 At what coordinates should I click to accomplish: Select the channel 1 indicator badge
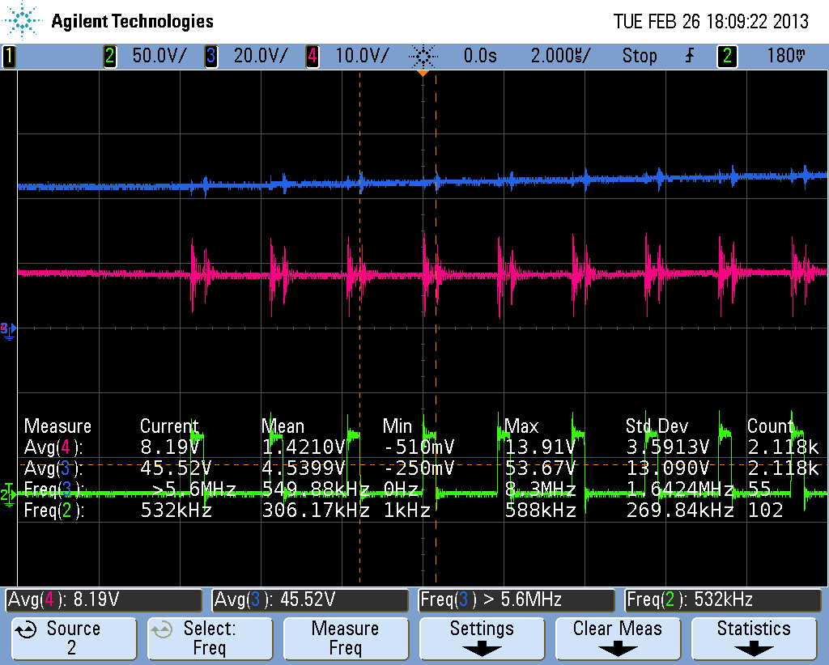point(9,56)
